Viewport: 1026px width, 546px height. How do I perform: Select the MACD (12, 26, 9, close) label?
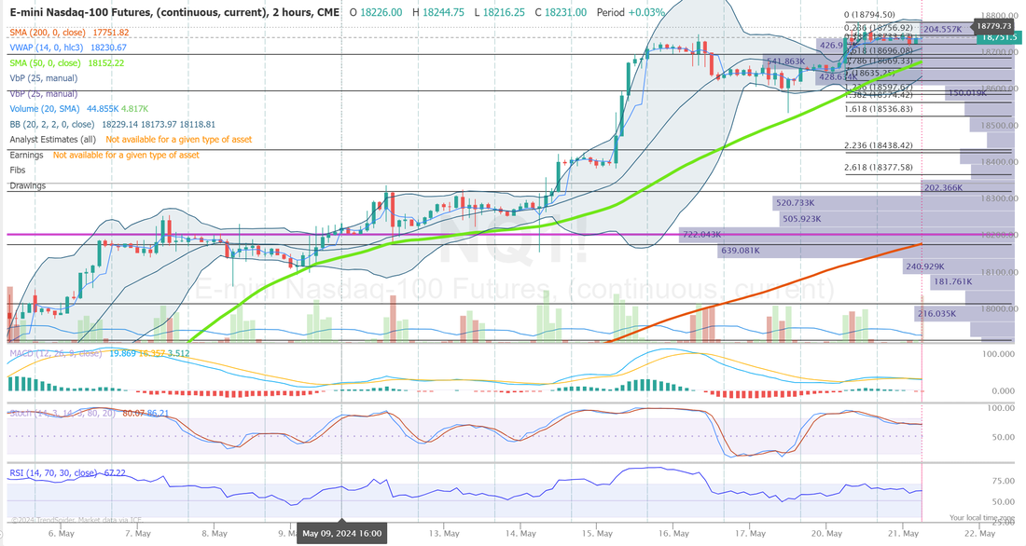coord(56,353)
